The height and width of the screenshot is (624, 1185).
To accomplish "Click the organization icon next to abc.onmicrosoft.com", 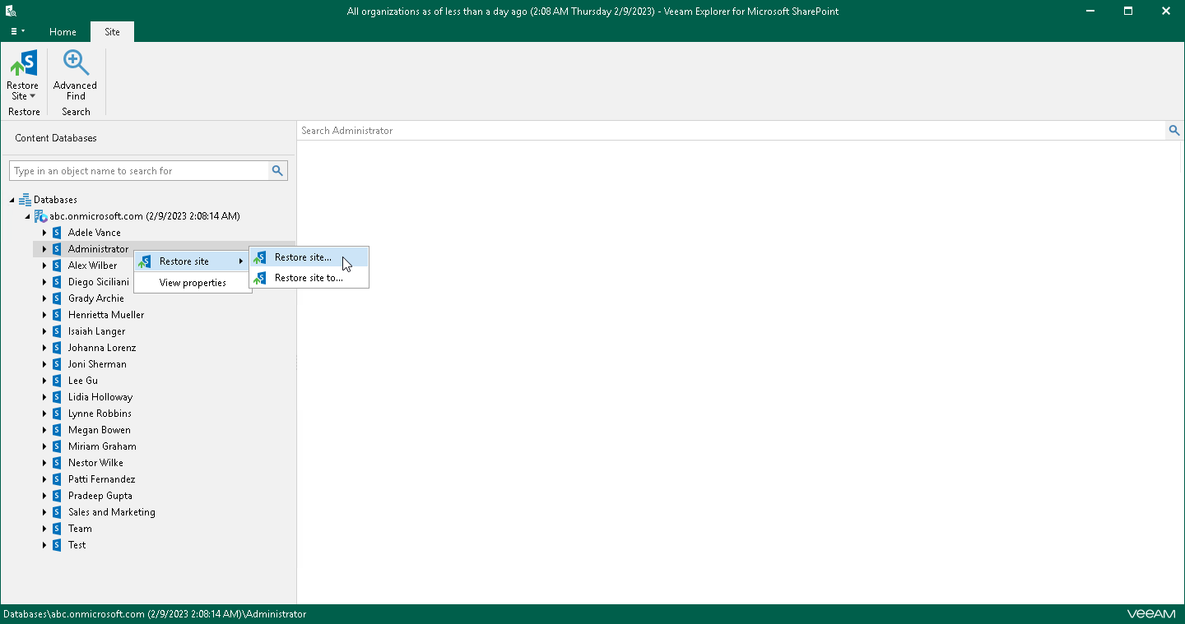I will [40, 215].
